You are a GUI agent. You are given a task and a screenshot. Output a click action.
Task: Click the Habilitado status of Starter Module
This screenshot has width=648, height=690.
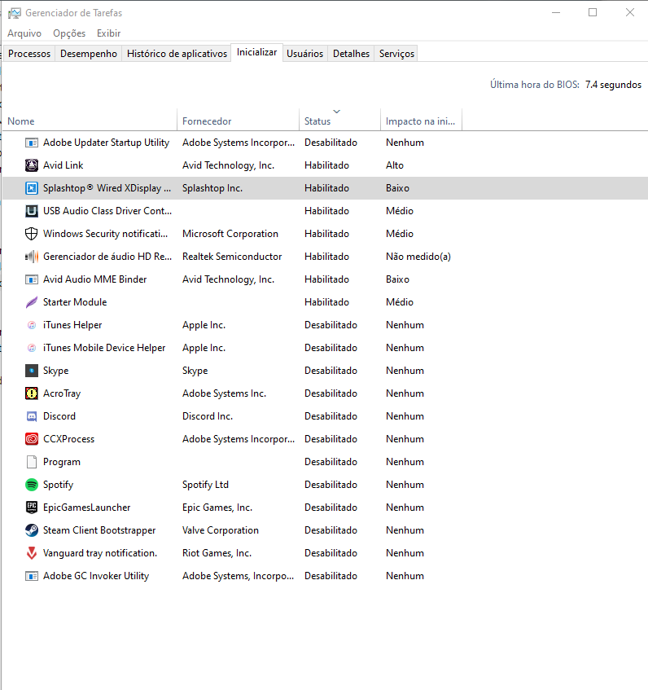coord(326,302)
